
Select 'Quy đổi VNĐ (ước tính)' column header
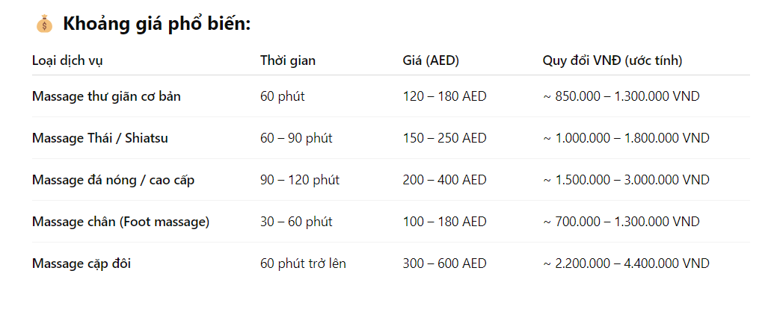click(612, 60)
